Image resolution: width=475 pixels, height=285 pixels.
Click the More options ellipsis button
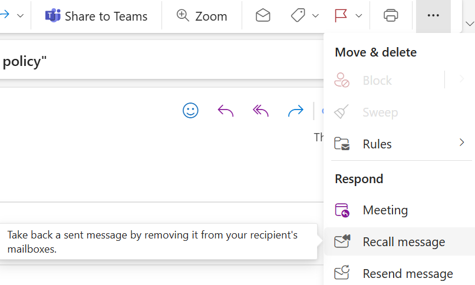433,16
